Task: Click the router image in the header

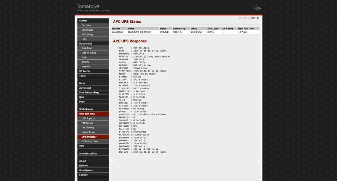Action: (257, 7)
